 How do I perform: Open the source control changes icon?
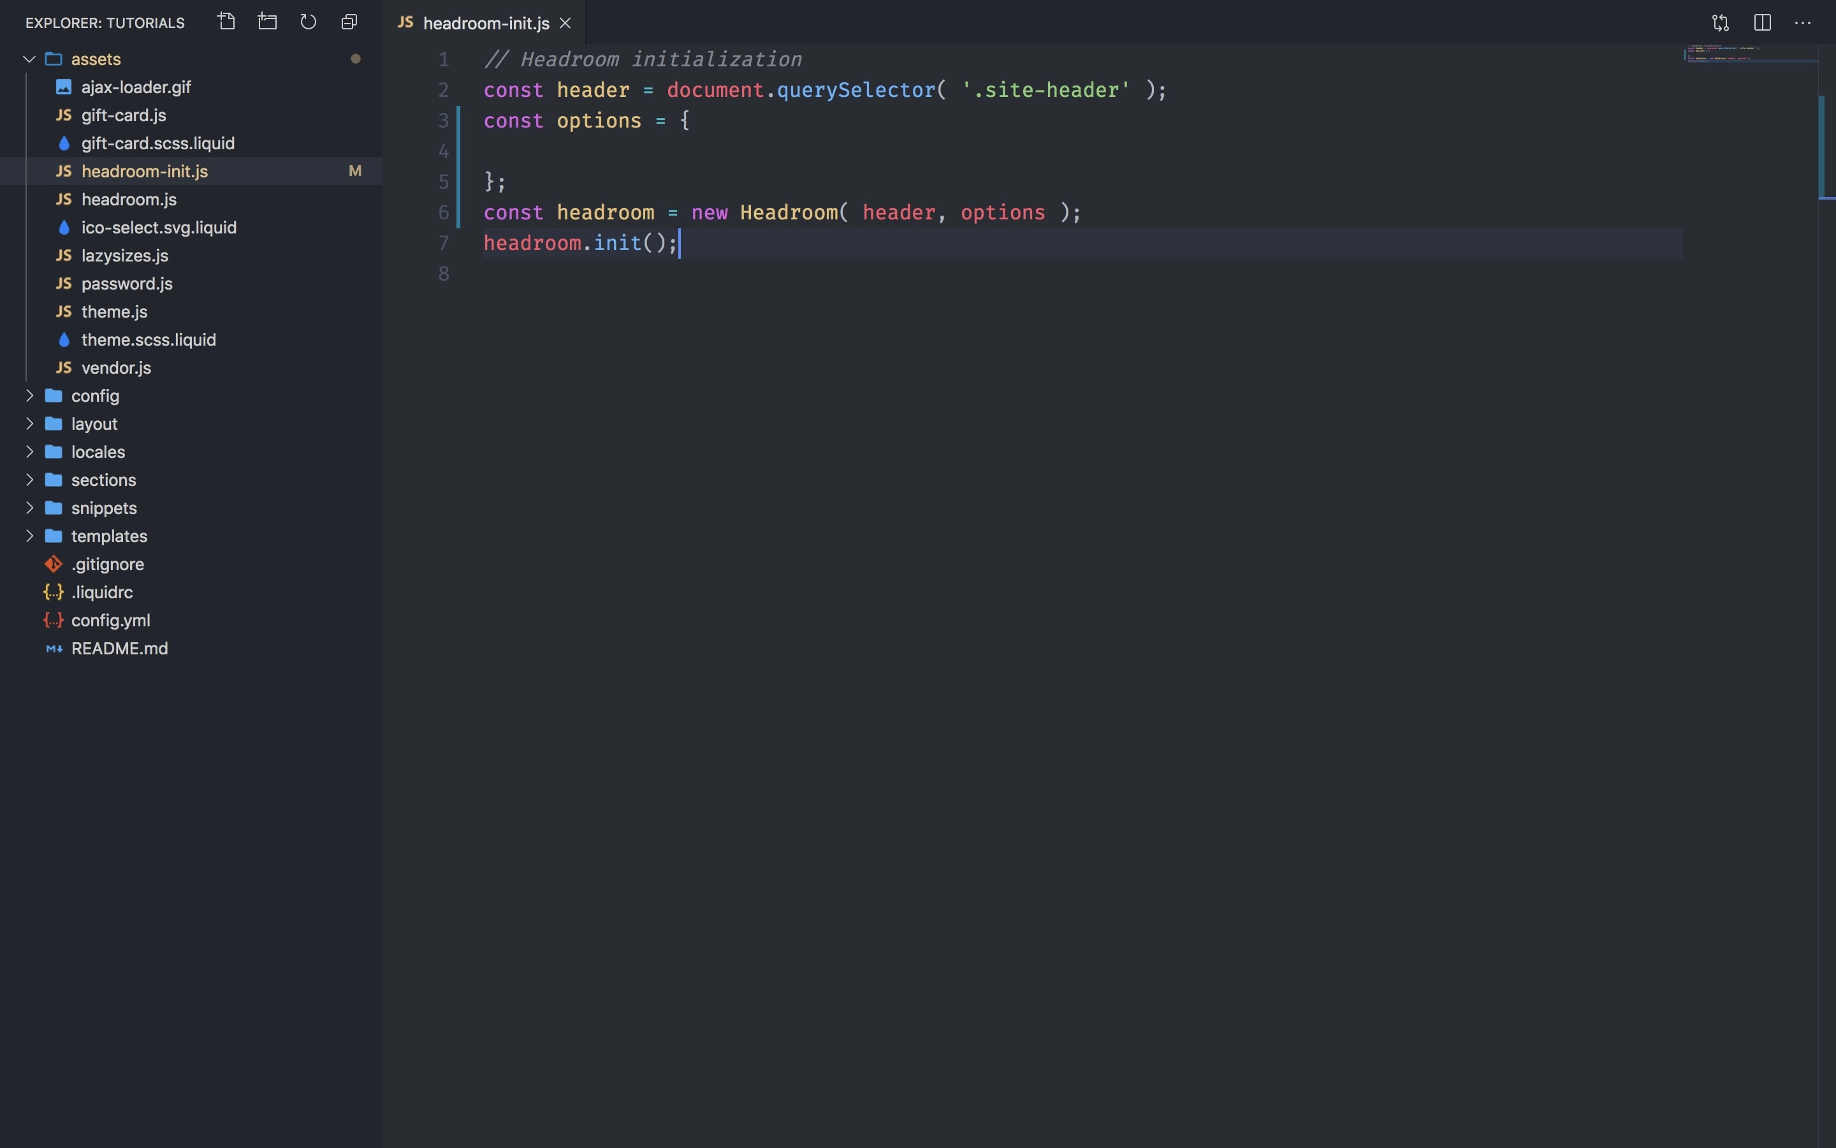pos(1720,23)
